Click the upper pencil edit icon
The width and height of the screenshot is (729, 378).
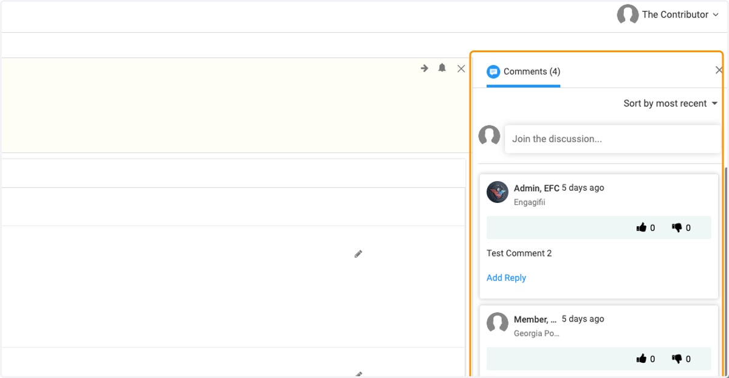coord(358,254)
